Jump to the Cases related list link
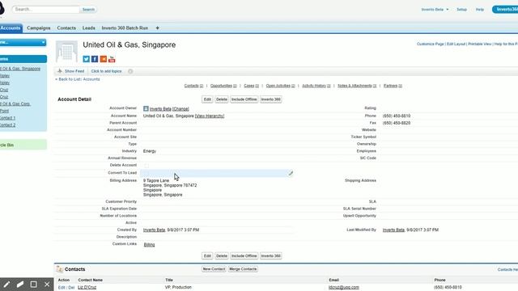518x291 pixels. 252,86
